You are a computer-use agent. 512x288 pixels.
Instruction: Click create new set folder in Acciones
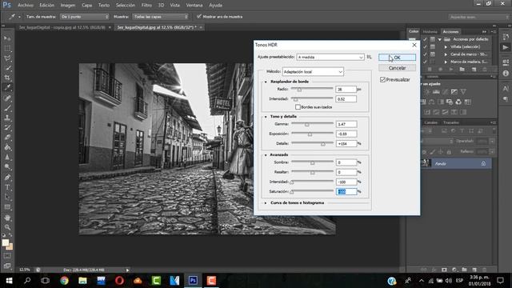point(462,70)
